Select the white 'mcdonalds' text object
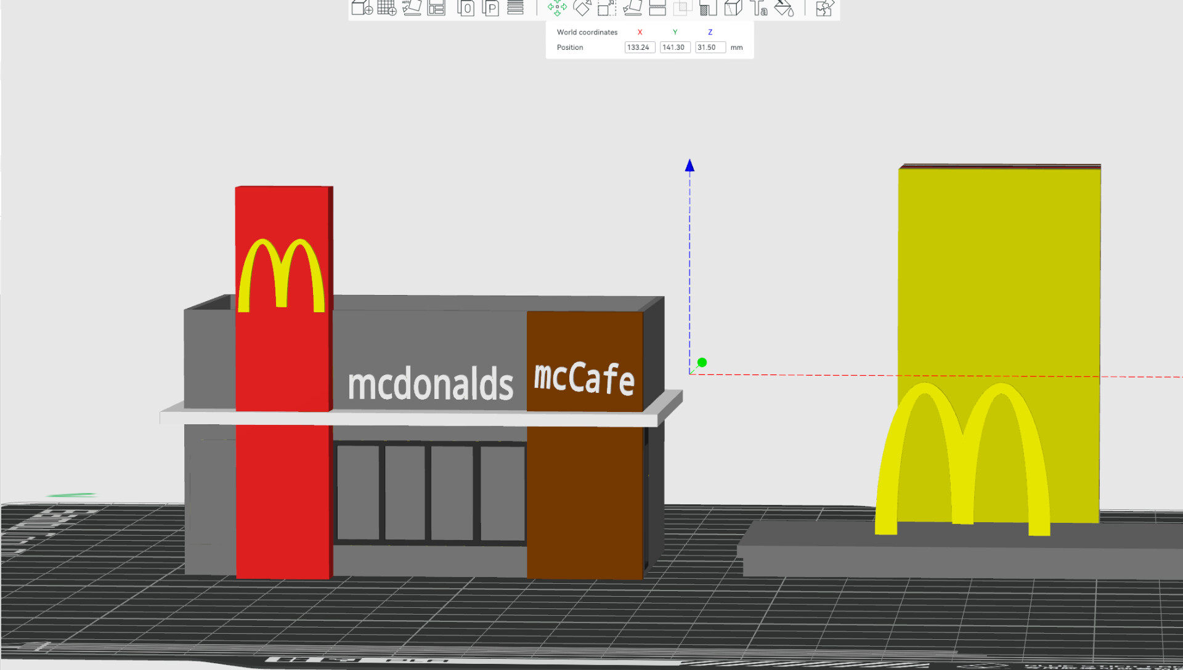1183x670 pixels. pyautogui.click(x=430, y=384)
